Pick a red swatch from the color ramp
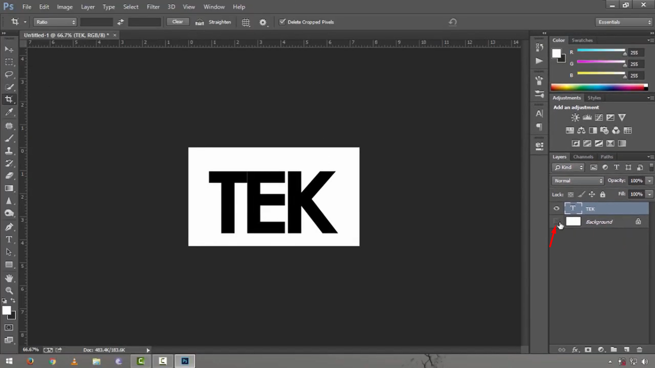655x368 pixels. (x=555, y=87)
